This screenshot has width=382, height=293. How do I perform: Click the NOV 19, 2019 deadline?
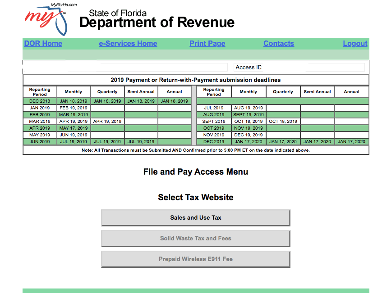tap(249, 128)
